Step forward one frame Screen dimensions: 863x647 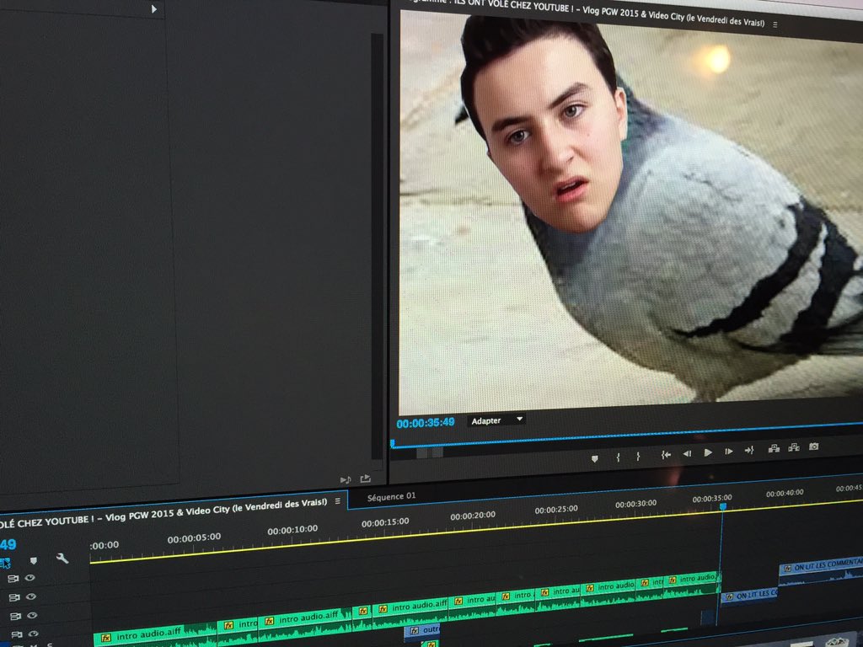(x=729, y=452)
